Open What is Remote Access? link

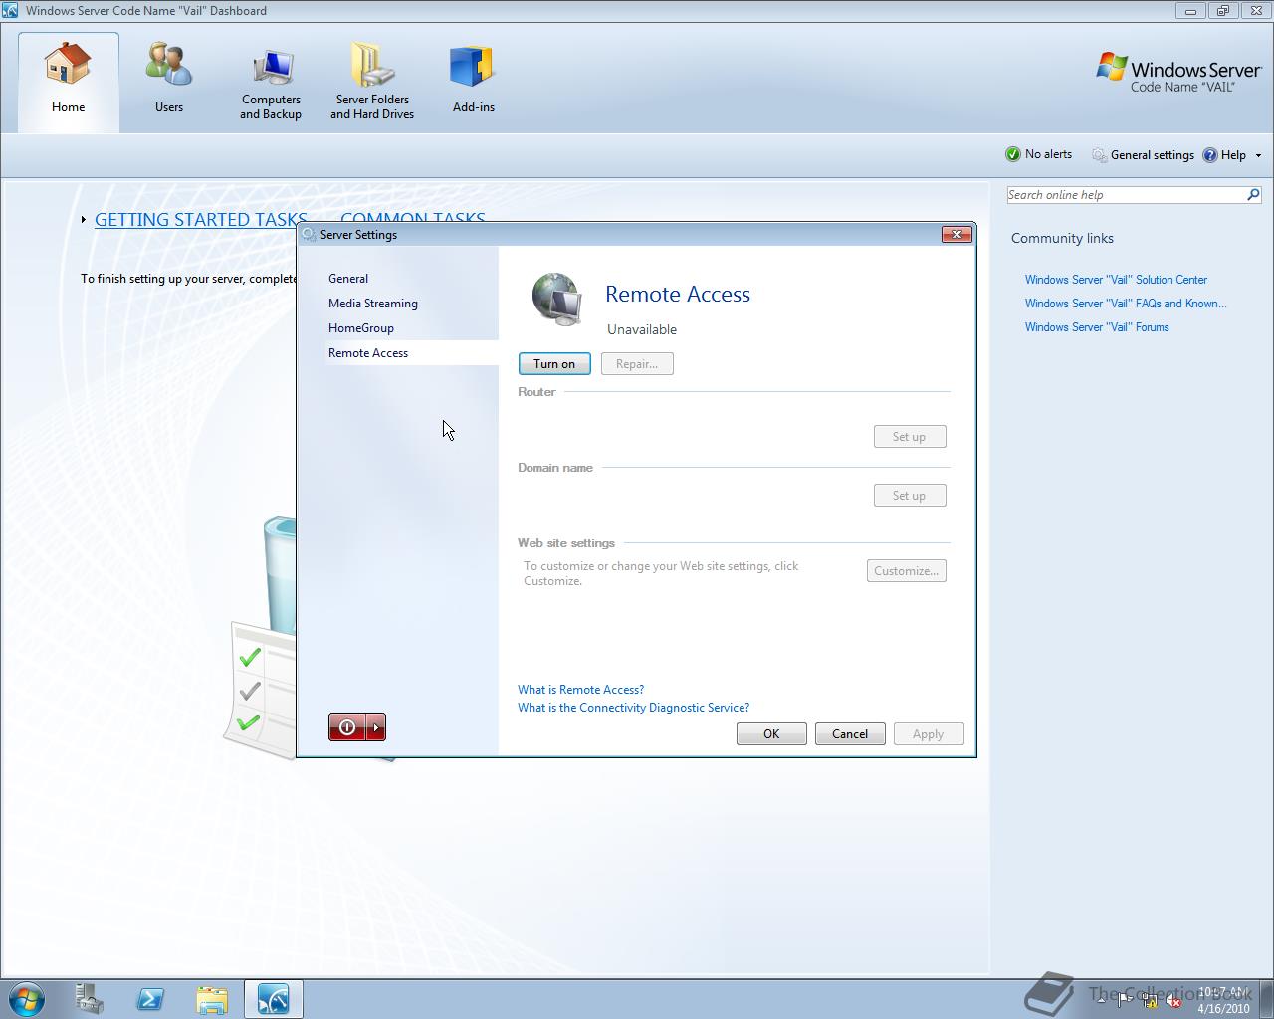[580, 690]
